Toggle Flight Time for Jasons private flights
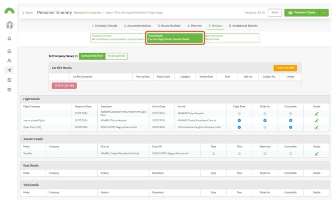336x200 pixels. (239, 121)
